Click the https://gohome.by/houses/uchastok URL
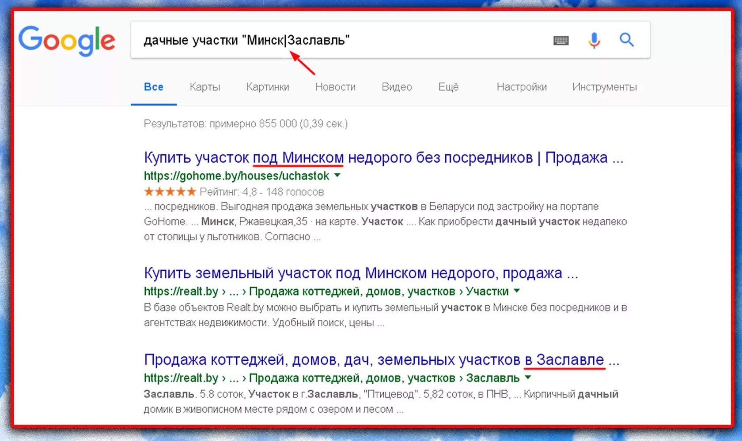The image size is (742, 441). pyautogui.click(x=236, y=176)
